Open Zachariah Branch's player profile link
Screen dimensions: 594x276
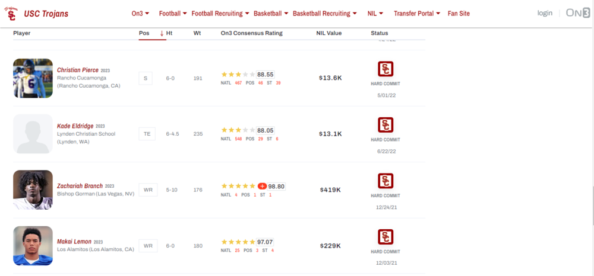click(80, 185)
